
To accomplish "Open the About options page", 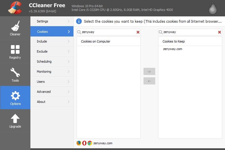I will (x=52, y=102).
